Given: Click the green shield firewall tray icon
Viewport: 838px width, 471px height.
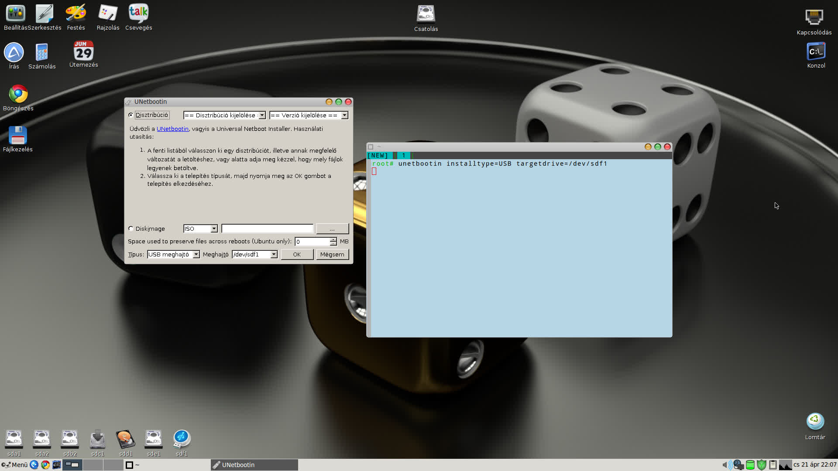Looking at the screenshot, I should point(762,465).
